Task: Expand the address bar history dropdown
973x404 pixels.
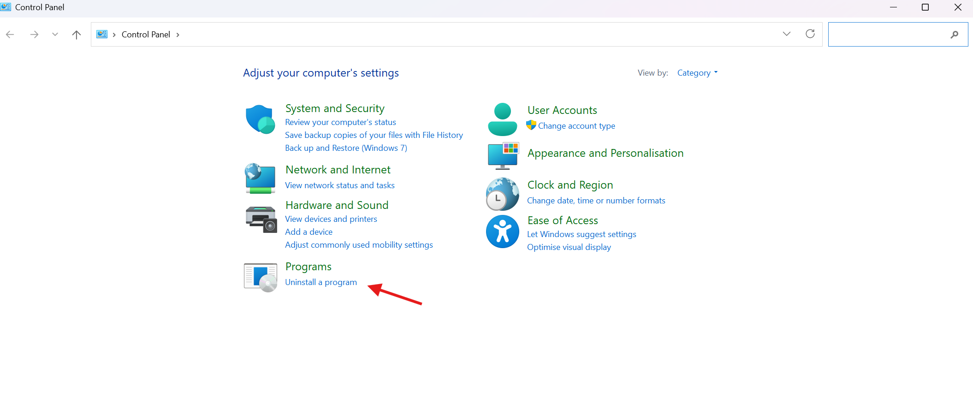Action: click(x=787, y=34)
